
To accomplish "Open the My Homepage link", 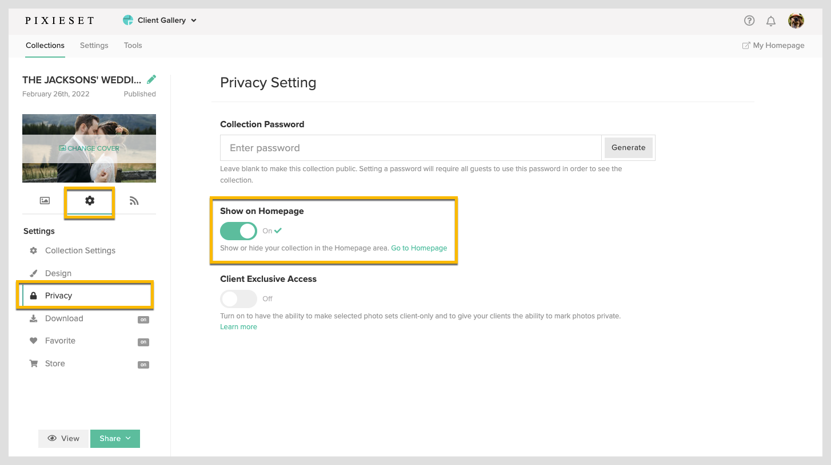I will (778, 46).
